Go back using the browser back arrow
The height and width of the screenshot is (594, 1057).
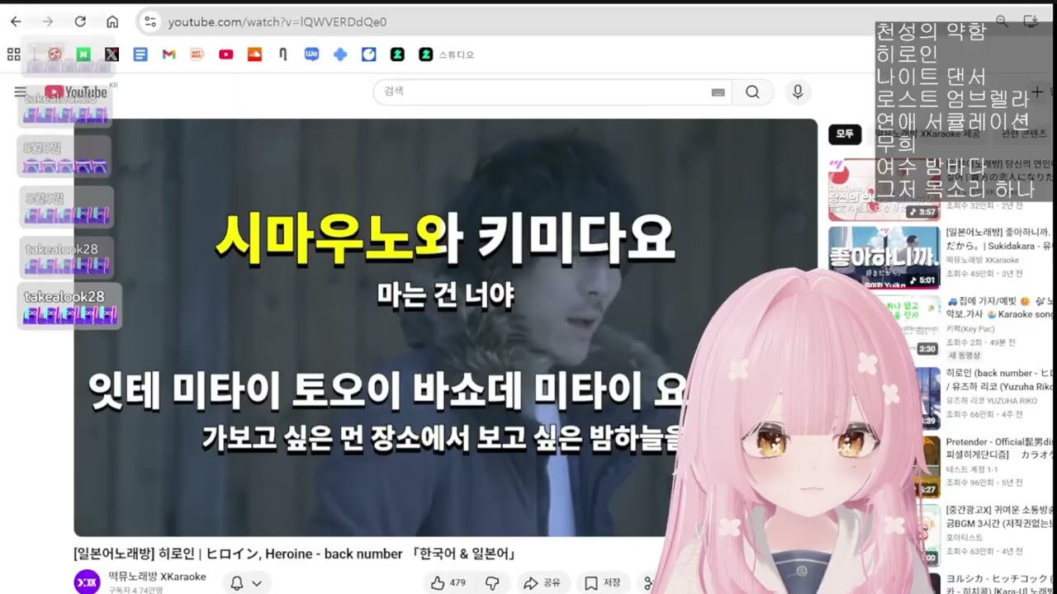point(16,21)
